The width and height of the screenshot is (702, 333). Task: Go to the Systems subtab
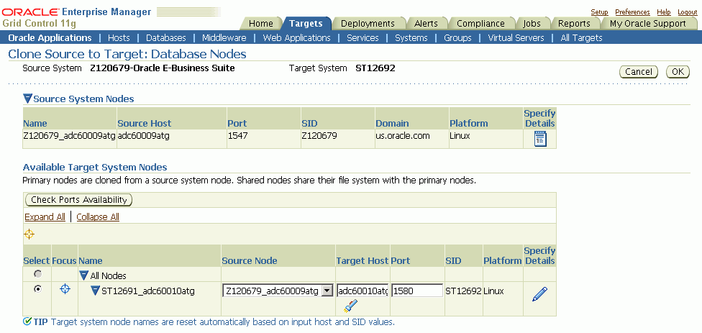click(x=411, y=38)
